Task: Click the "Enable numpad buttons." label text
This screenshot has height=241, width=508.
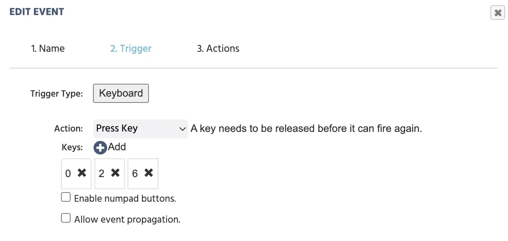Action: pos(125,199)
